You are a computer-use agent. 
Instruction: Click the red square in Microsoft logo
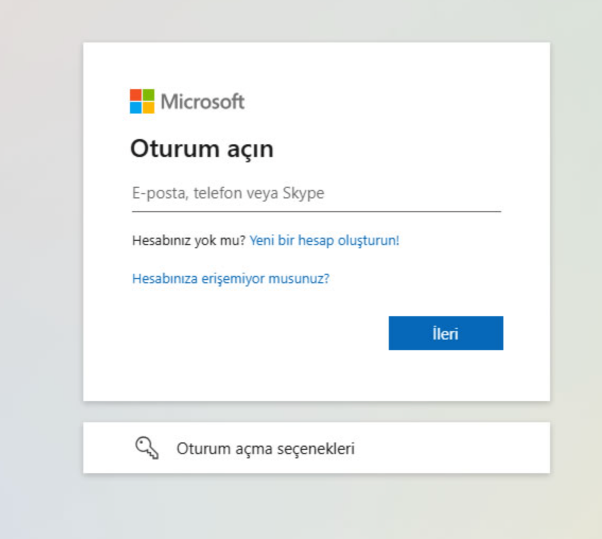click(136, 94)
